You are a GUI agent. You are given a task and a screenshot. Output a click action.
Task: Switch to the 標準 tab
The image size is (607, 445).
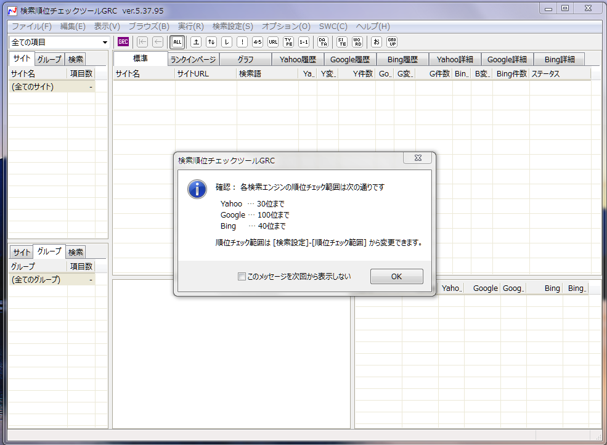(x=141, y=59)
